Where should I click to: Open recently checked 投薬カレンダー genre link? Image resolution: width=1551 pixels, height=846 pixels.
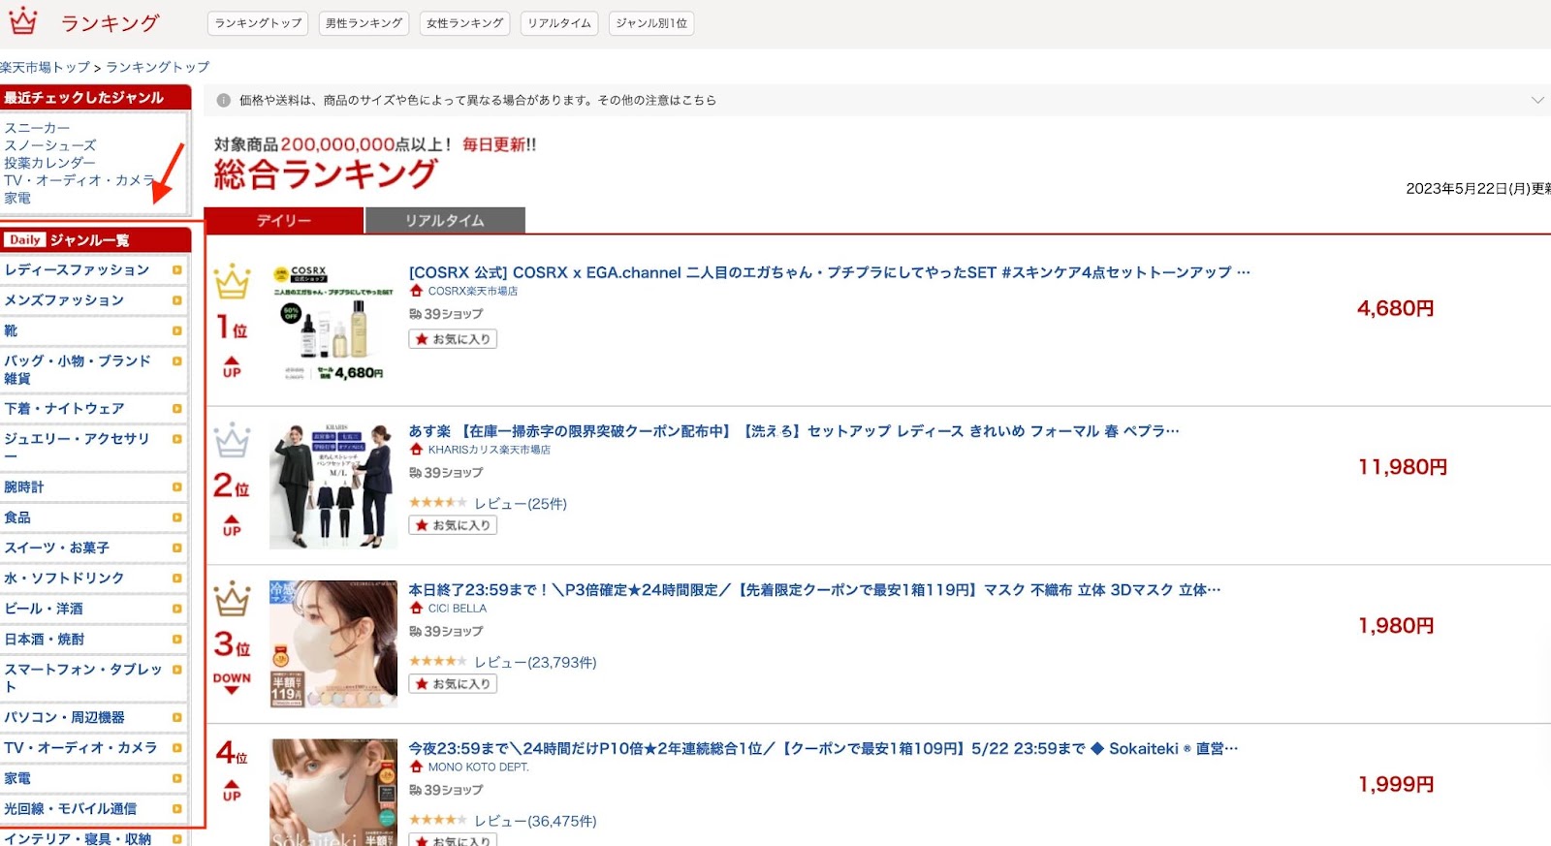click(49, 163)
